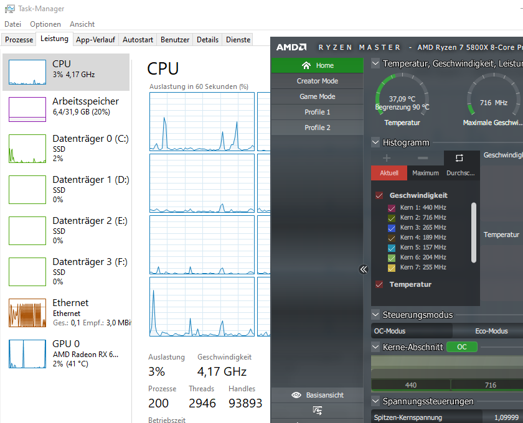Image resolution: width=523 pixels, height=423 pixels.
Task: Collapse the Temperatur, Geschwindigkeit section
Action: pos(375,63)
